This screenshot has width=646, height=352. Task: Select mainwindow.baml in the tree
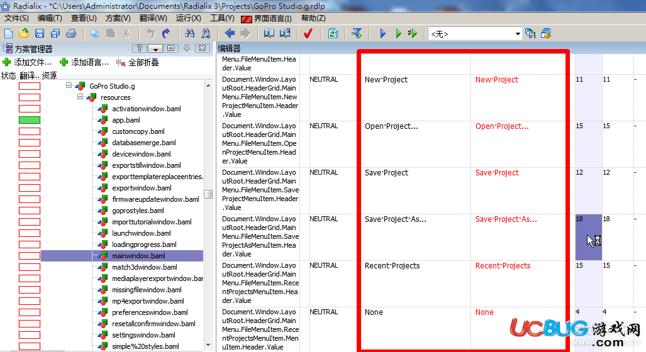pos(138,256)
